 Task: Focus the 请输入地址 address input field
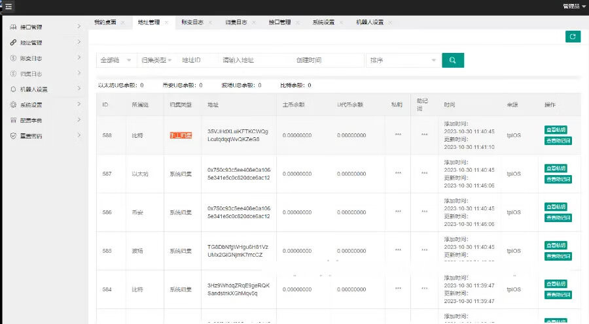pos(255,60)
